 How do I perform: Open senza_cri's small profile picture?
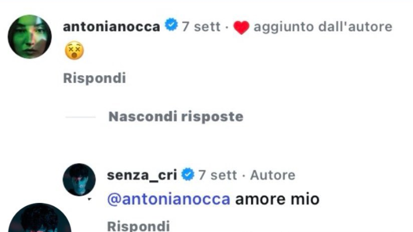79,180
